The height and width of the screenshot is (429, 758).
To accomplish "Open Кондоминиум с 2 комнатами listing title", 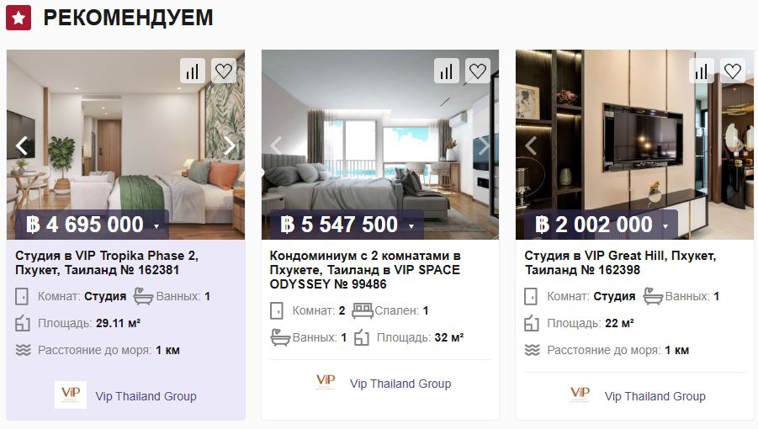I will click(365, 269).
